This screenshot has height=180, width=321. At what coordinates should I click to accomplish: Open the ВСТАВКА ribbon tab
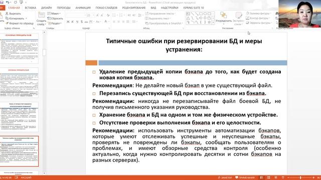pos(30,8)
